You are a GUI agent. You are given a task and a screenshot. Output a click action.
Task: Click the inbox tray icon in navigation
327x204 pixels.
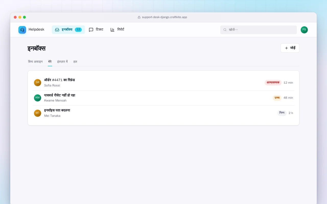[57, 30]
